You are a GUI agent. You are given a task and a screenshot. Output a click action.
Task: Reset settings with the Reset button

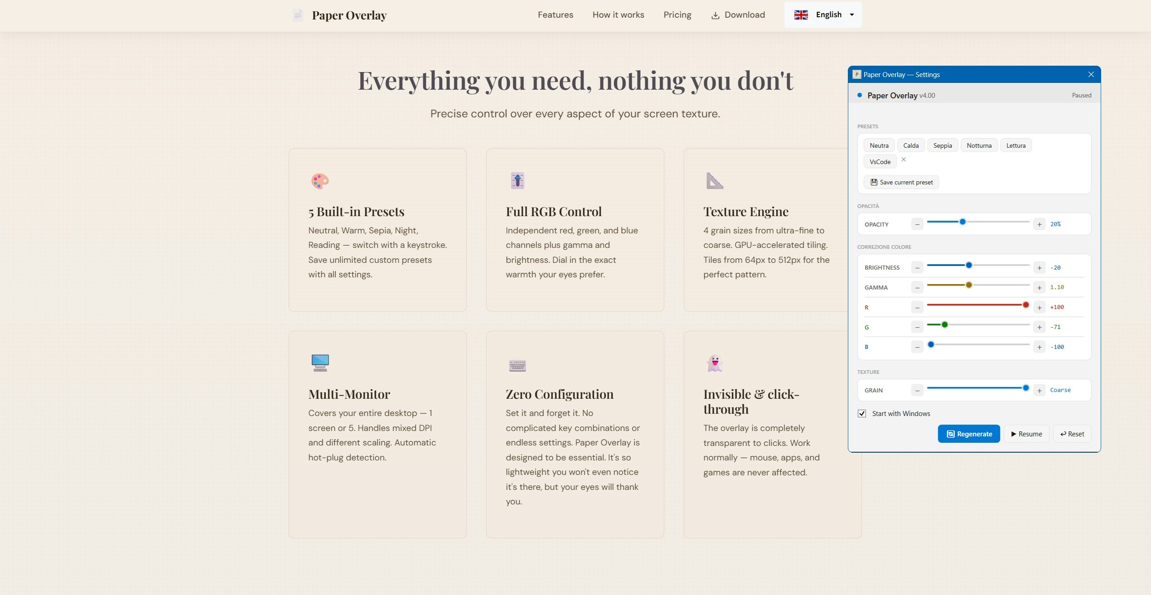pyautogui.click(x=1072, y=434)
